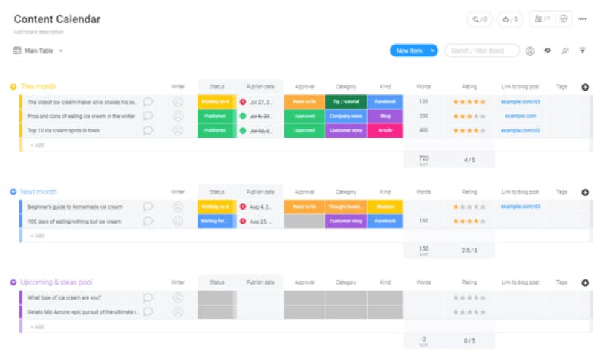The width and height of the screenshot is (603, 362).
Task: Toggle hidden columns with the eye icon
Action: (x=547, y=51)
